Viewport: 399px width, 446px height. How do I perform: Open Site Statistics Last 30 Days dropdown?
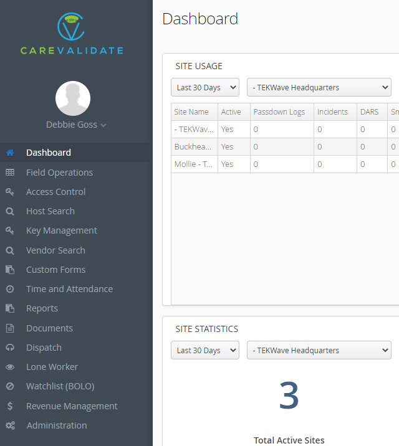coord(205,350)
